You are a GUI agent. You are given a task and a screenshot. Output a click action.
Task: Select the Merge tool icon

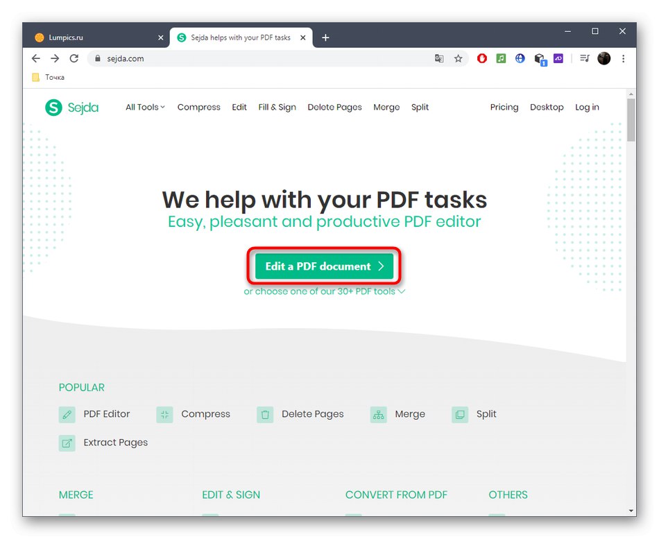(379, 414)
